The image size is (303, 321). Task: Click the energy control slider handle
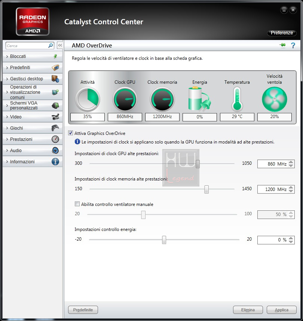164,240
